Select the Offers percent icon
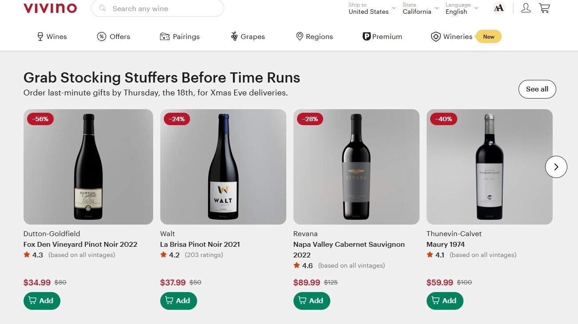 pyautogui.click(x=101, y=36)
